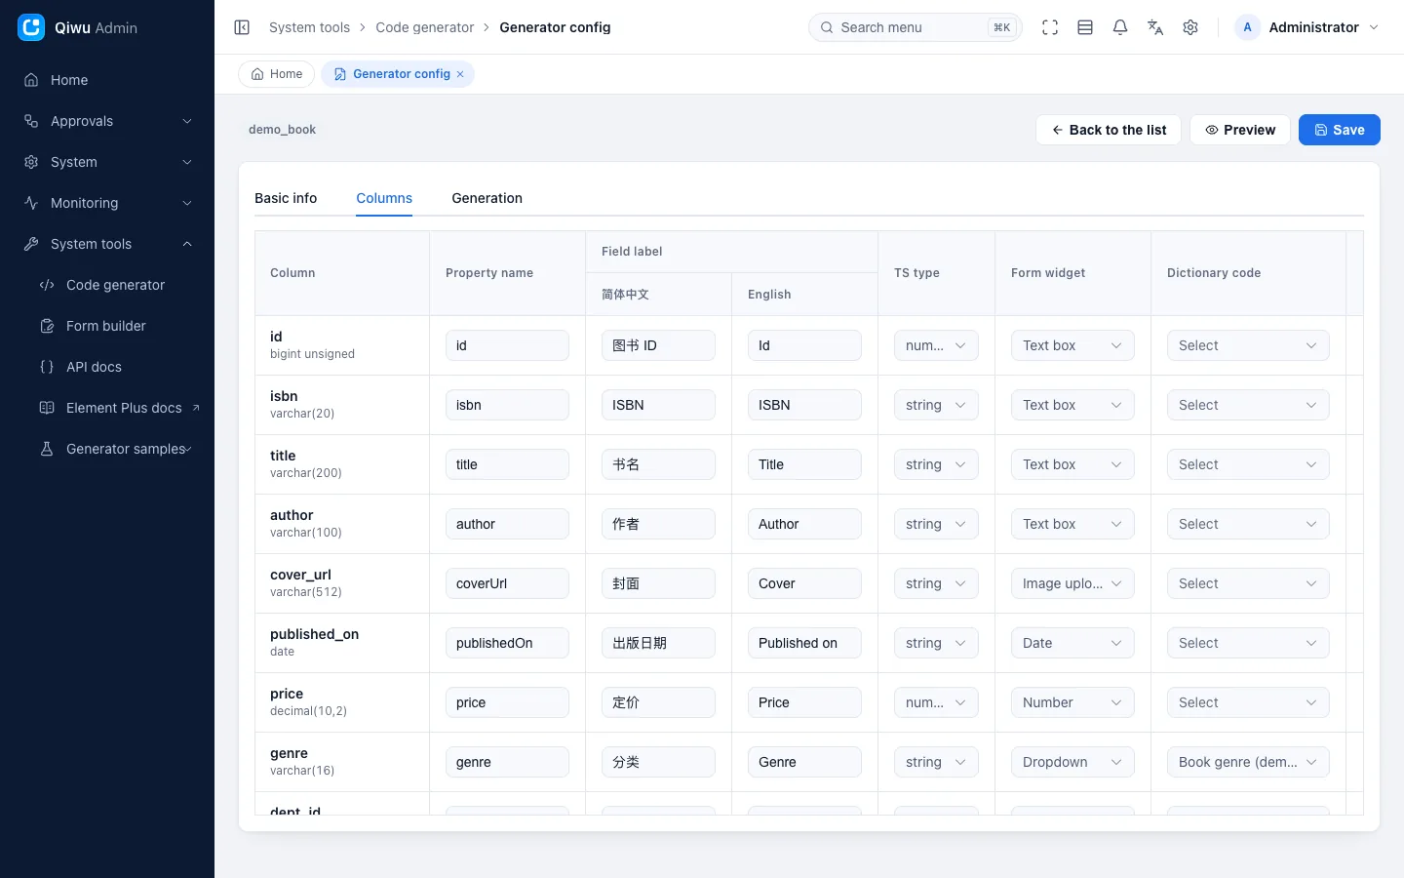Open the Administrator account dropdown

[x=1307, y=27]
